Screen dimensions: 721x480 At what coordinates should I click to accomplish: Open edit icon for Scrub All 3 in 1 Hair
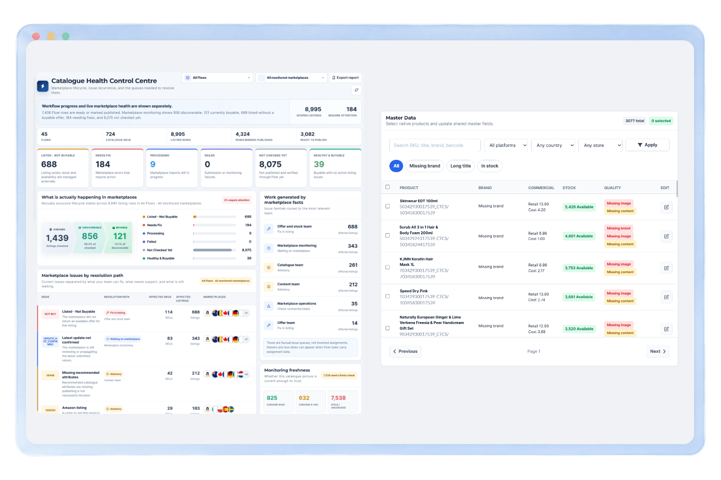[666, 236]
